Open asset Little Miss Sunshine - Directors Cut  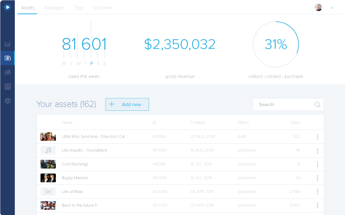[x=93, y=137]
